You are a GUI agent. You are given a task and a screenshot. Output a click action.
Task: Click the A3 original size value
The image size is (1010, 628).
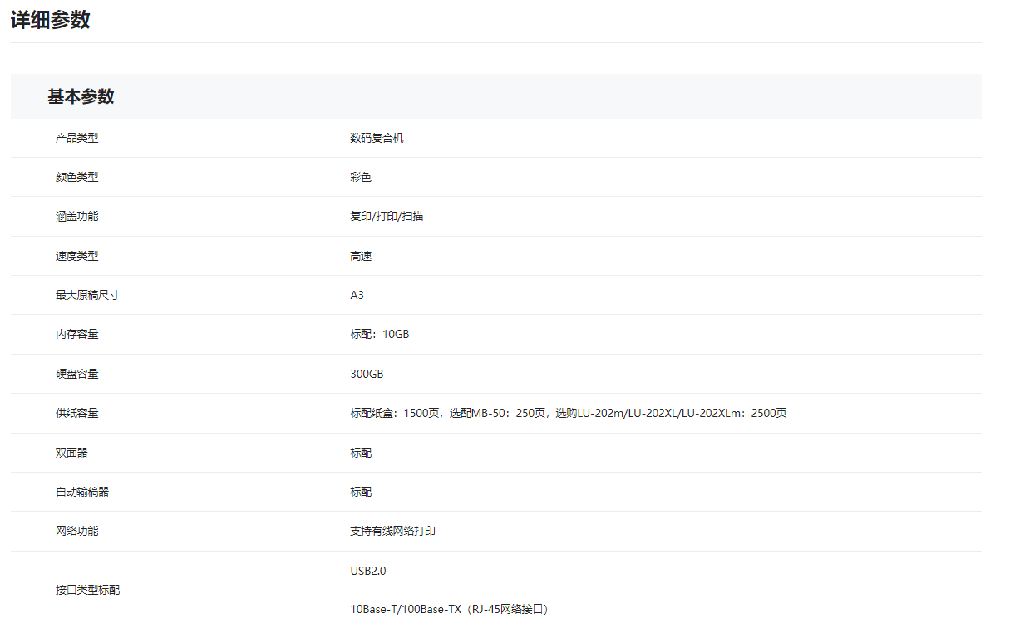(x=357, y=295)
